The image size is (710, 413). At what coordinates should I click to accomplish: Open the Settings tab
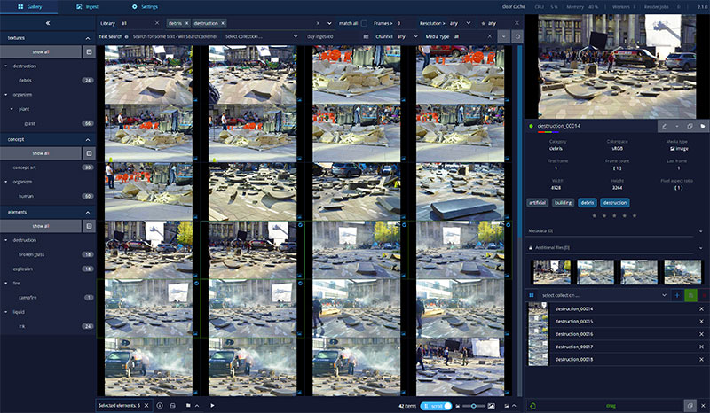tap(144, 6)
